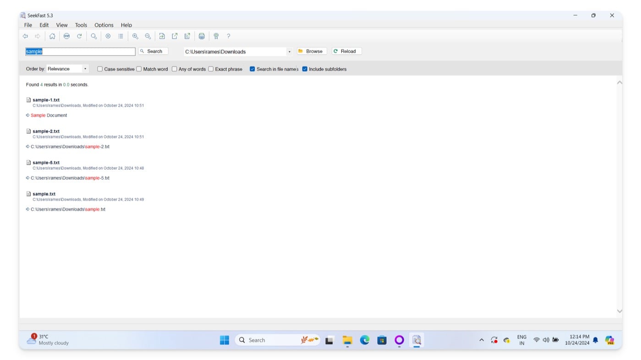641x360 pixels.
Task: Select the Downloads\sample-2.txt match line
Action: [70, 147]
